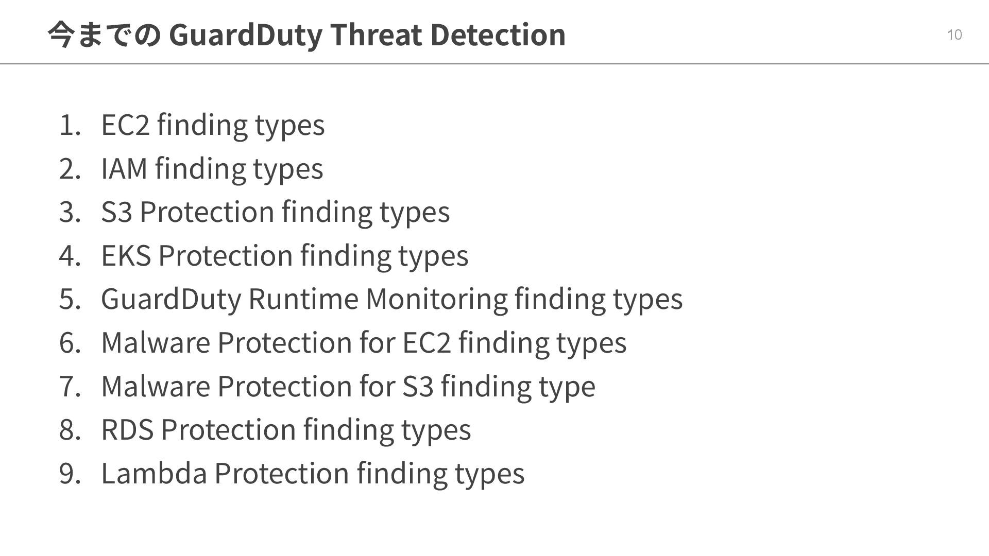Image resolution: width=989 pixels, height=556 pixels.
Task: Click list number 8 marker
Action: tap(70, 430)
